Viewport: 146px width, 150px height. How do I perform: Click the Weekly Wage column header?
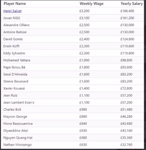pos(91,4)
